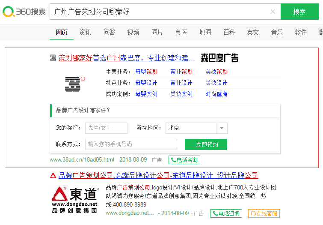
Task: Open the 图片 tab
Action: [x=157, y=32]
